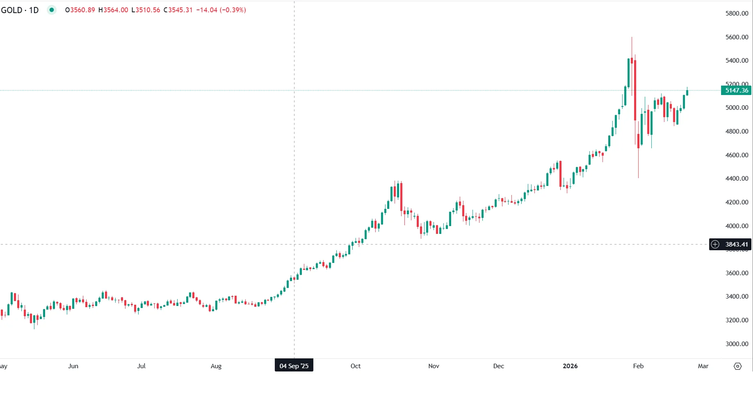Screen dimensions: 753x394
Task: Click the 5147.36 last price label
Action: click(x=736, y=90)
